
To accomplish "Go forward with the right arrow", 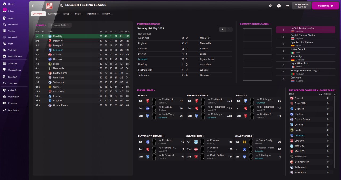I will pyautogui.click(x=41, y=6).
